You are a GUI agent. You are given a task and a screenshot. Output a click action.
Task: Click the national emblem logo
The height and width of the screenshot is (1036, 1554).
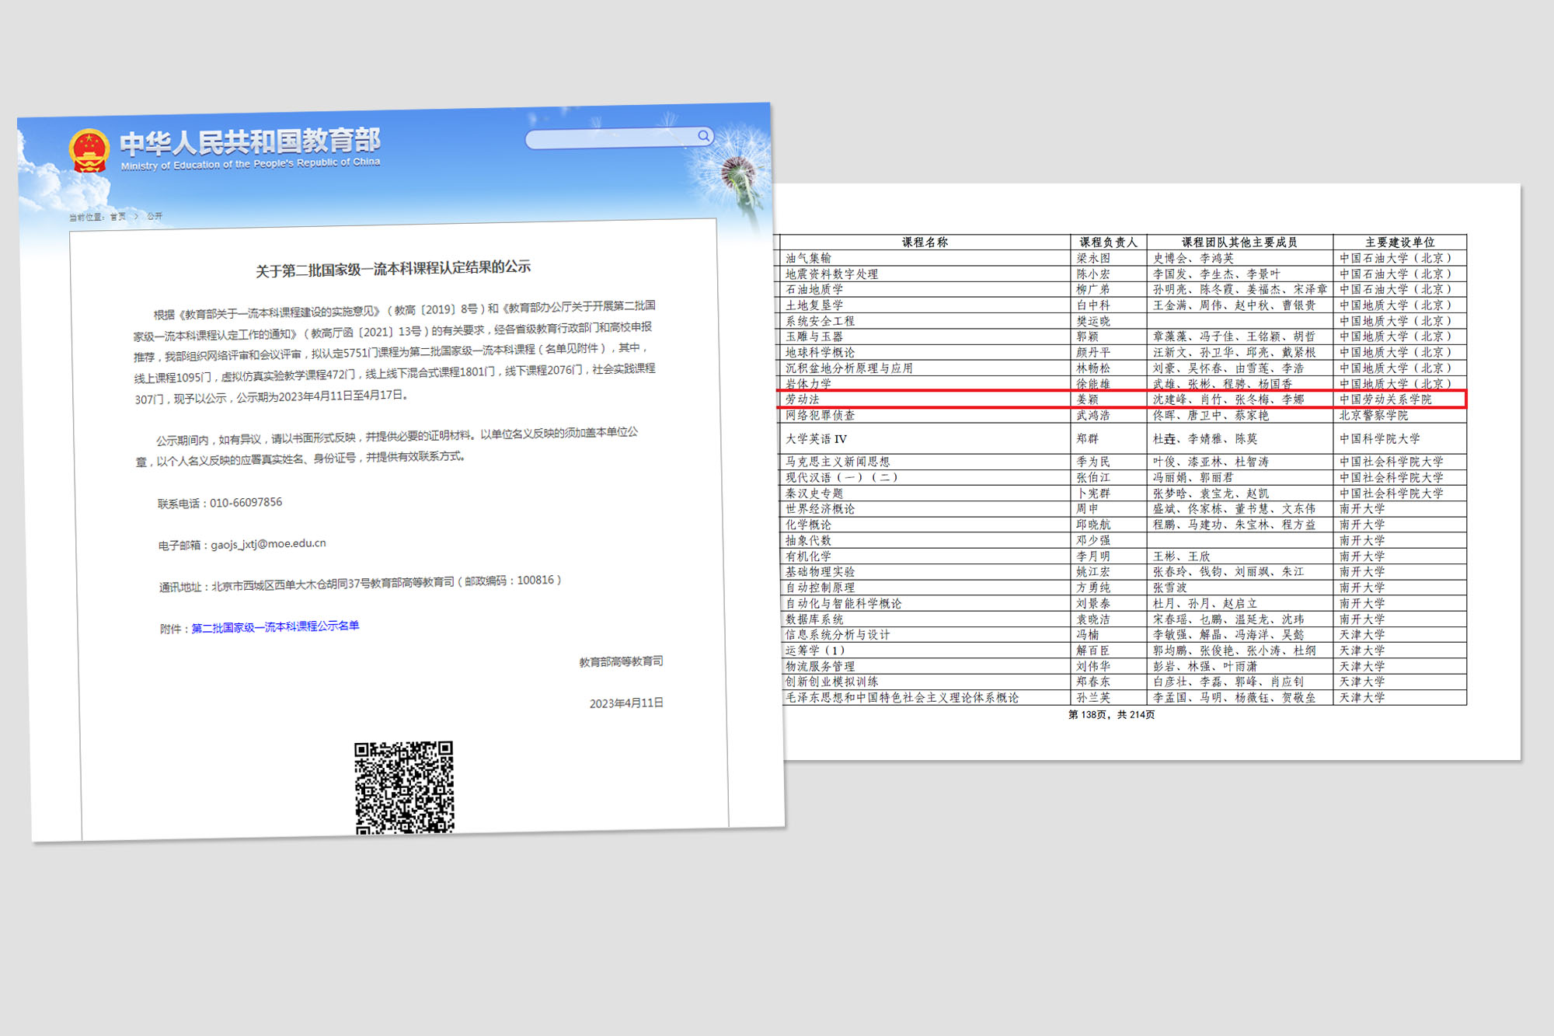(89, 150)
